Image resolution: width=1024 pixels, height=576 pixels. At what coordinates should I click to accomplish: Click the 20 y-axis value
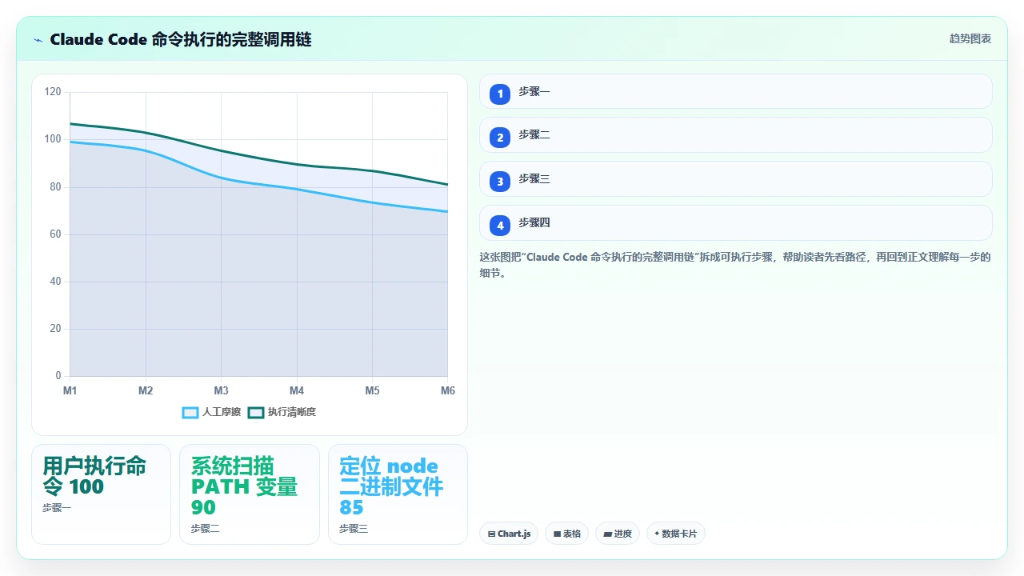click(55, 329)
